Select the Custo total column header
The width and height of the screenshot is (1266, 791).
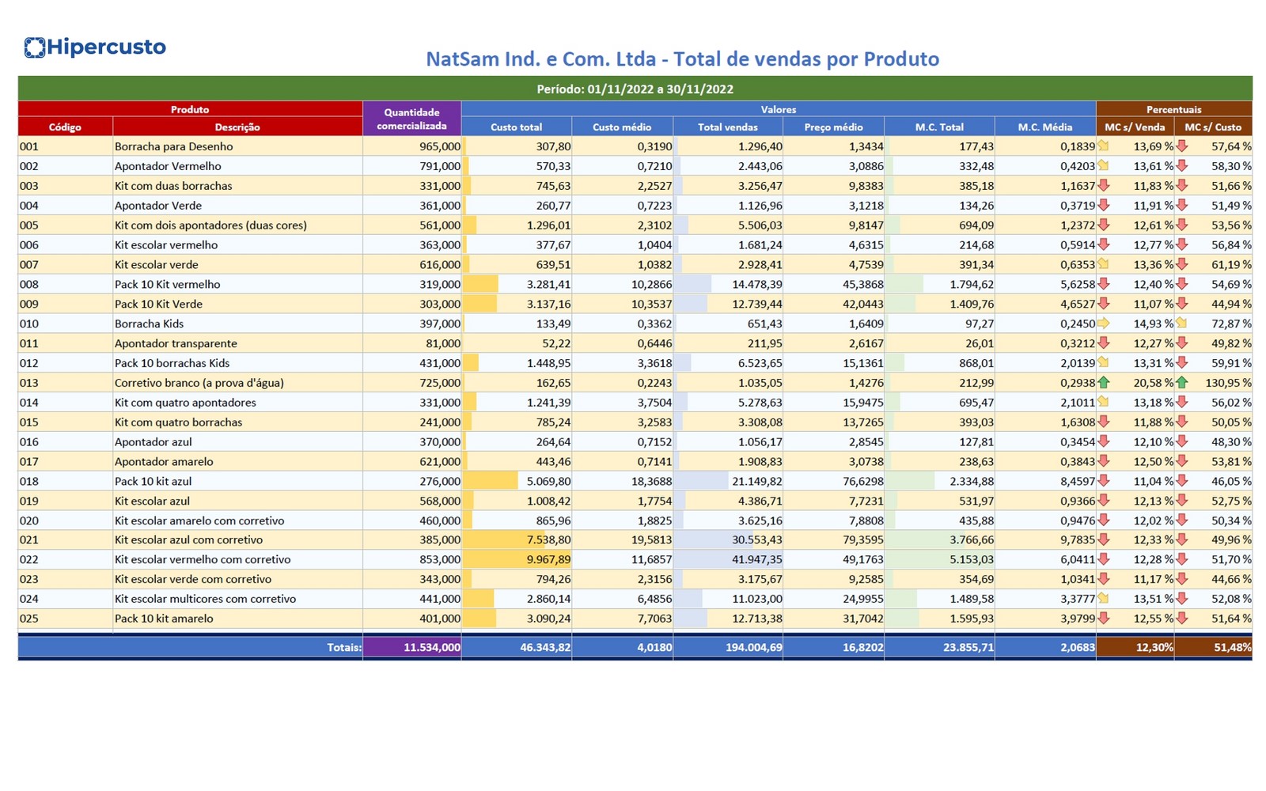516,127
